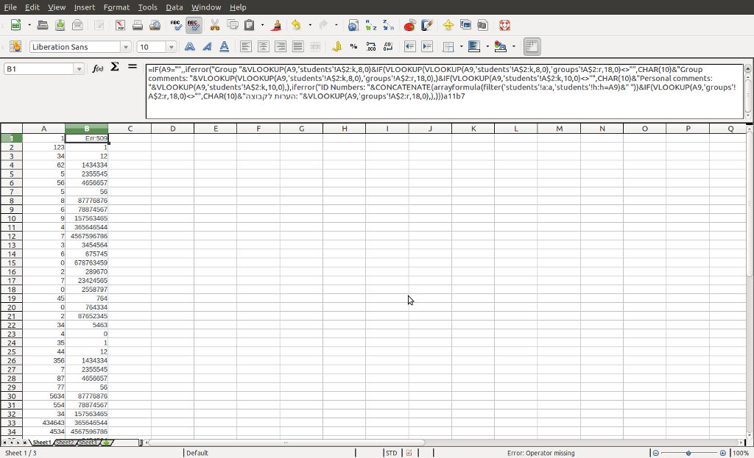Expand the Name Box dropdown
The height and width of the screenshot is (458, 754).
79,69
